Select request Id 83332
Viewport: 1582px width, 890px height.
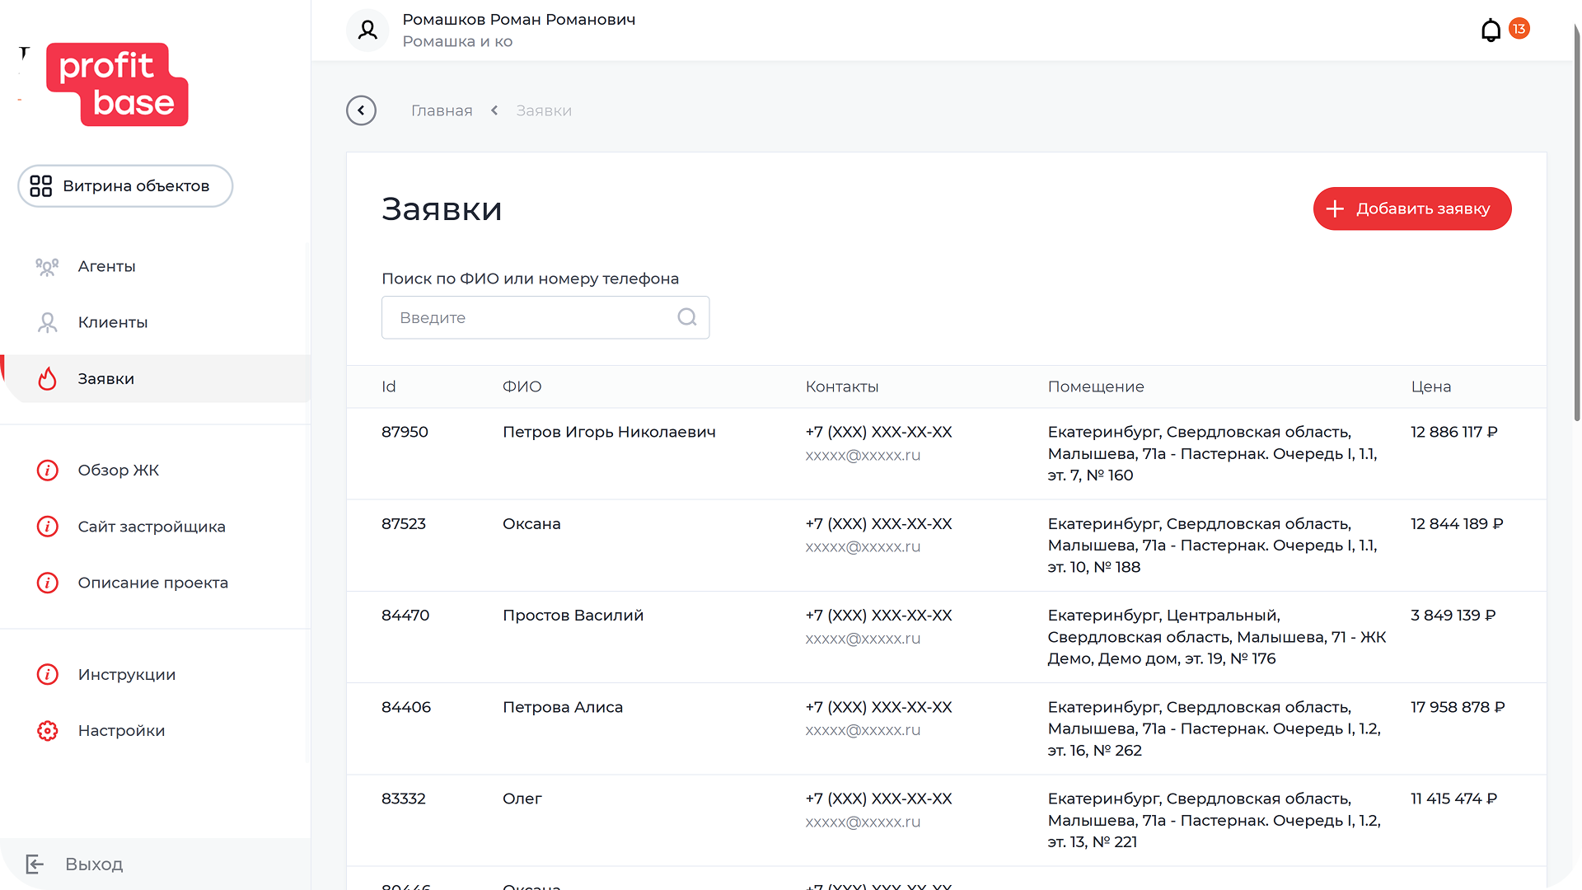pos(404,799)
